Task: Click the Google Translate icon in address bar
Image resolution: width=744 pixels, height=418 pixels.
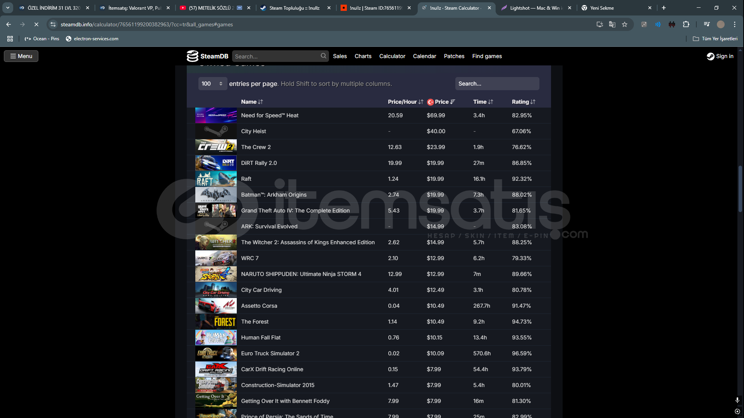Action: 612,24
